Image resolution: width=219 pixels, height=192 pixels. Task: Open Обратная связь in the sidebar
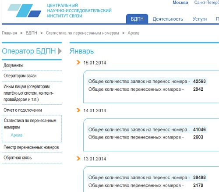pos(18,158)
